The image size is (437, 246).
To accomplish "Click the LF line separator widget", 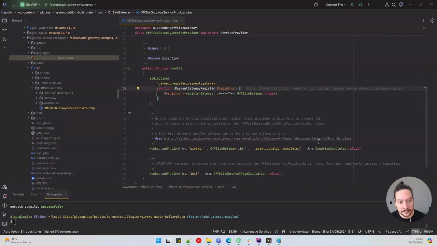I will tap(360, 232).
